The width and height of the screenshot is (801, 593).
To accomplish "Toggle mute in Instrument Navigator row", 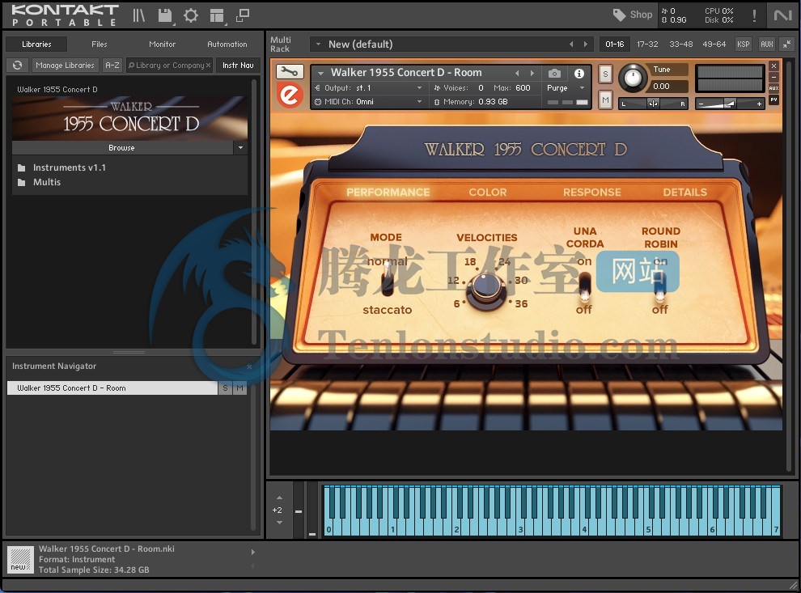I will coord(239,388).
